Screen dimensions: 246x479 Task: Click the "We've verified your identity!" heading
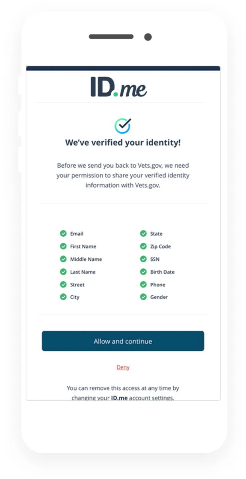coord(123,143)
